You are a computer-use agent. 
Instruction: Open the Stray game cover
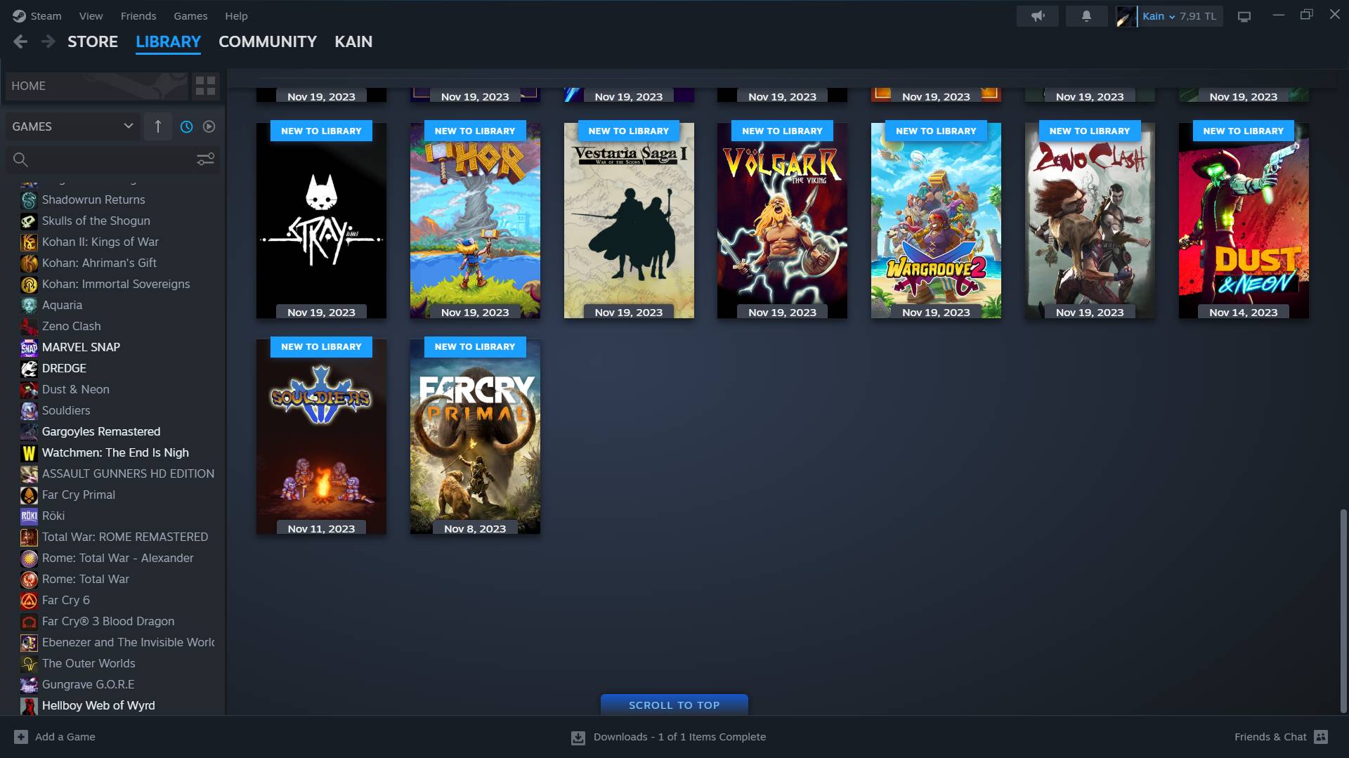click(x=321, y=221)
